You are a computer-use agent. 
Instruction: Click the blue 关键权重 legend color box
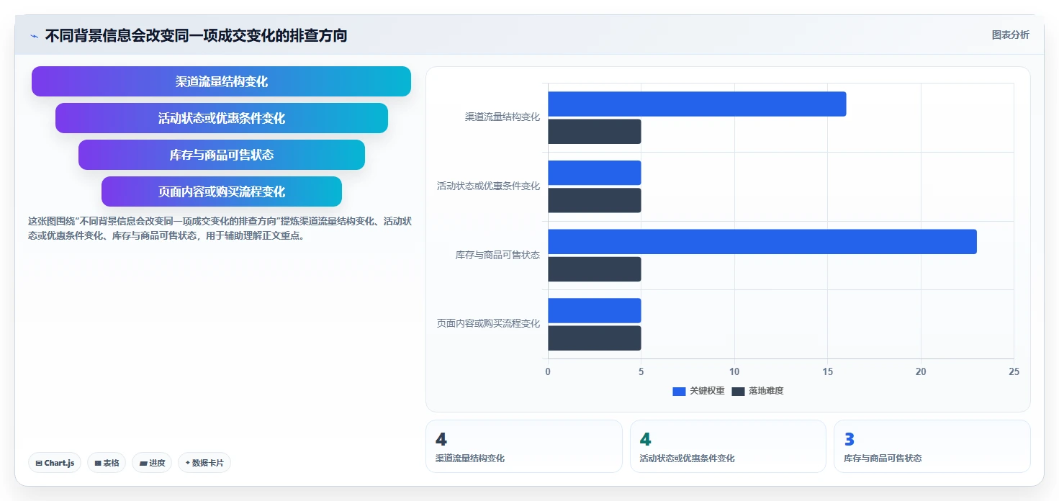pyautogui.click(x=679, y=391)
